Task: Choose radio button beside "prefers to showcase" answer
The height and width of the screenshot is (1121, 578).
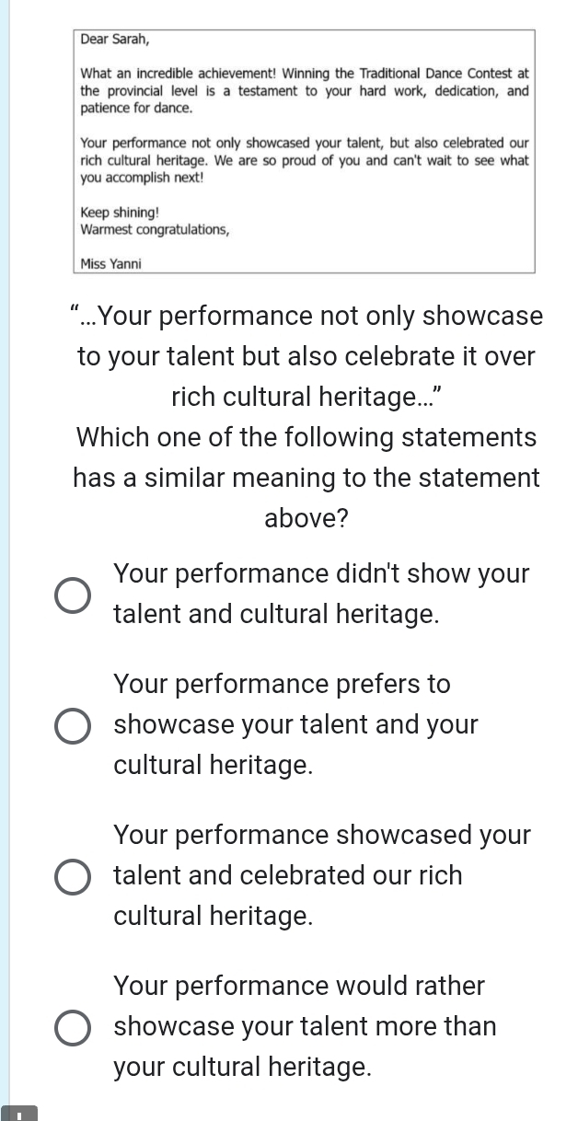Action: 73,725
